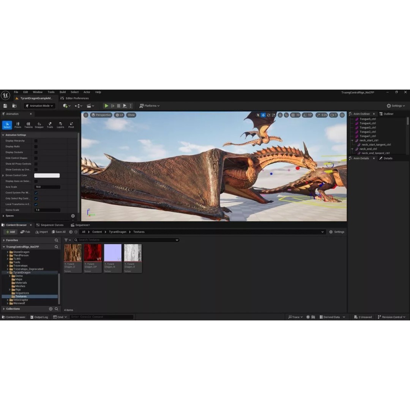Go back in Content Browser history
Viewport: 410px width, 410px height.
pos(71,232)
